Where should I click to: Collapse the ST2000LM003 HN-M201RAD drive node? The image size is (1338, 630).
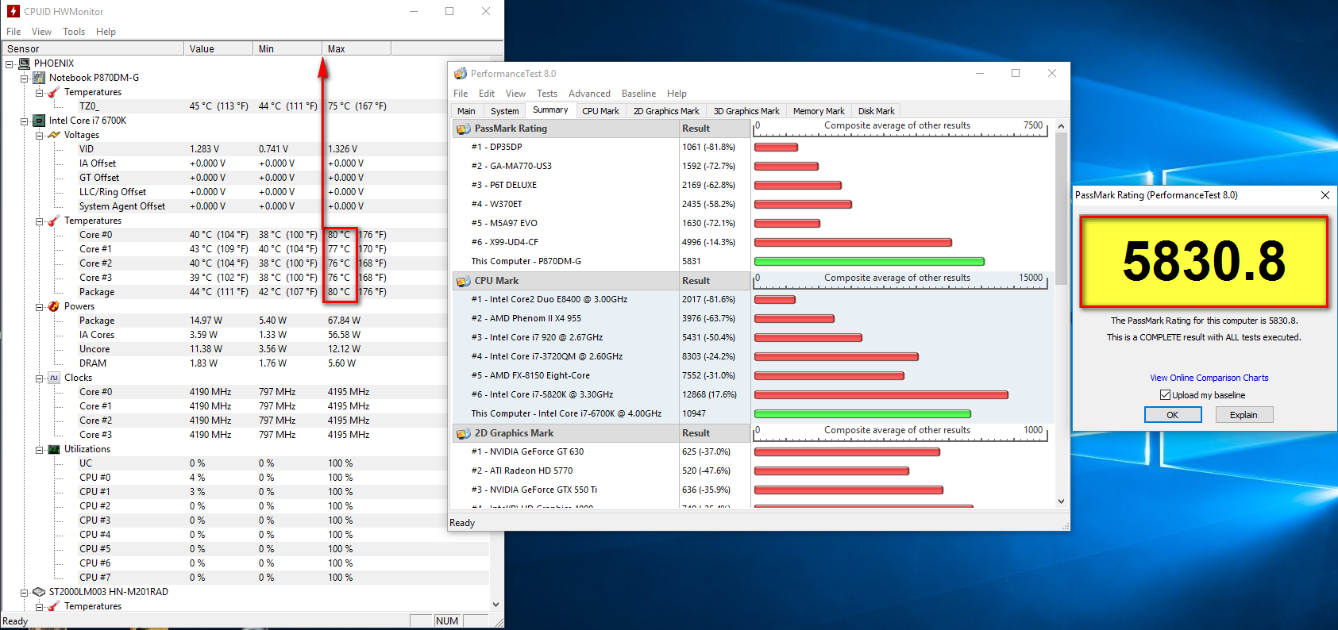(x=25, y=593)
